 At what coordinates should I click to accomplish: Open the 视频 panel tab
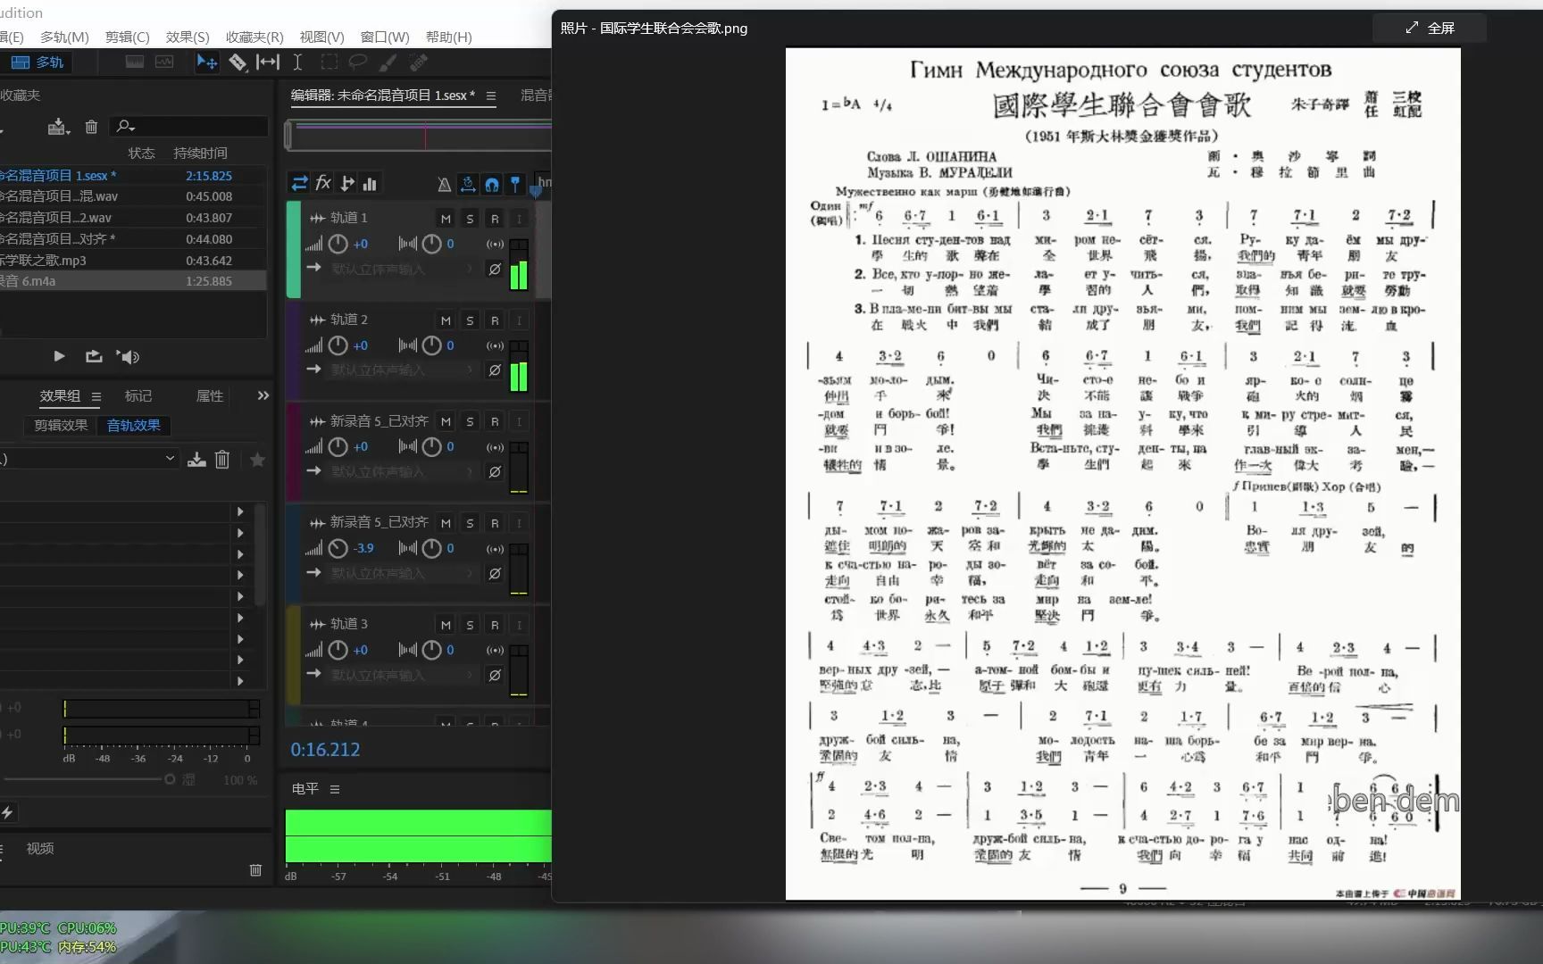[40, 848]
